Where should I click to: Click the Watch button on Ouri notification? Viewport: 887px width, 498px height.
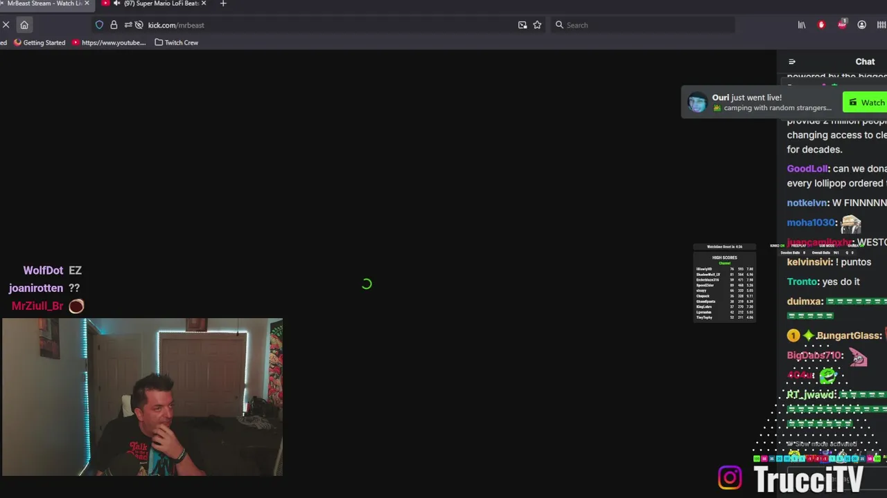click(866, 102)
